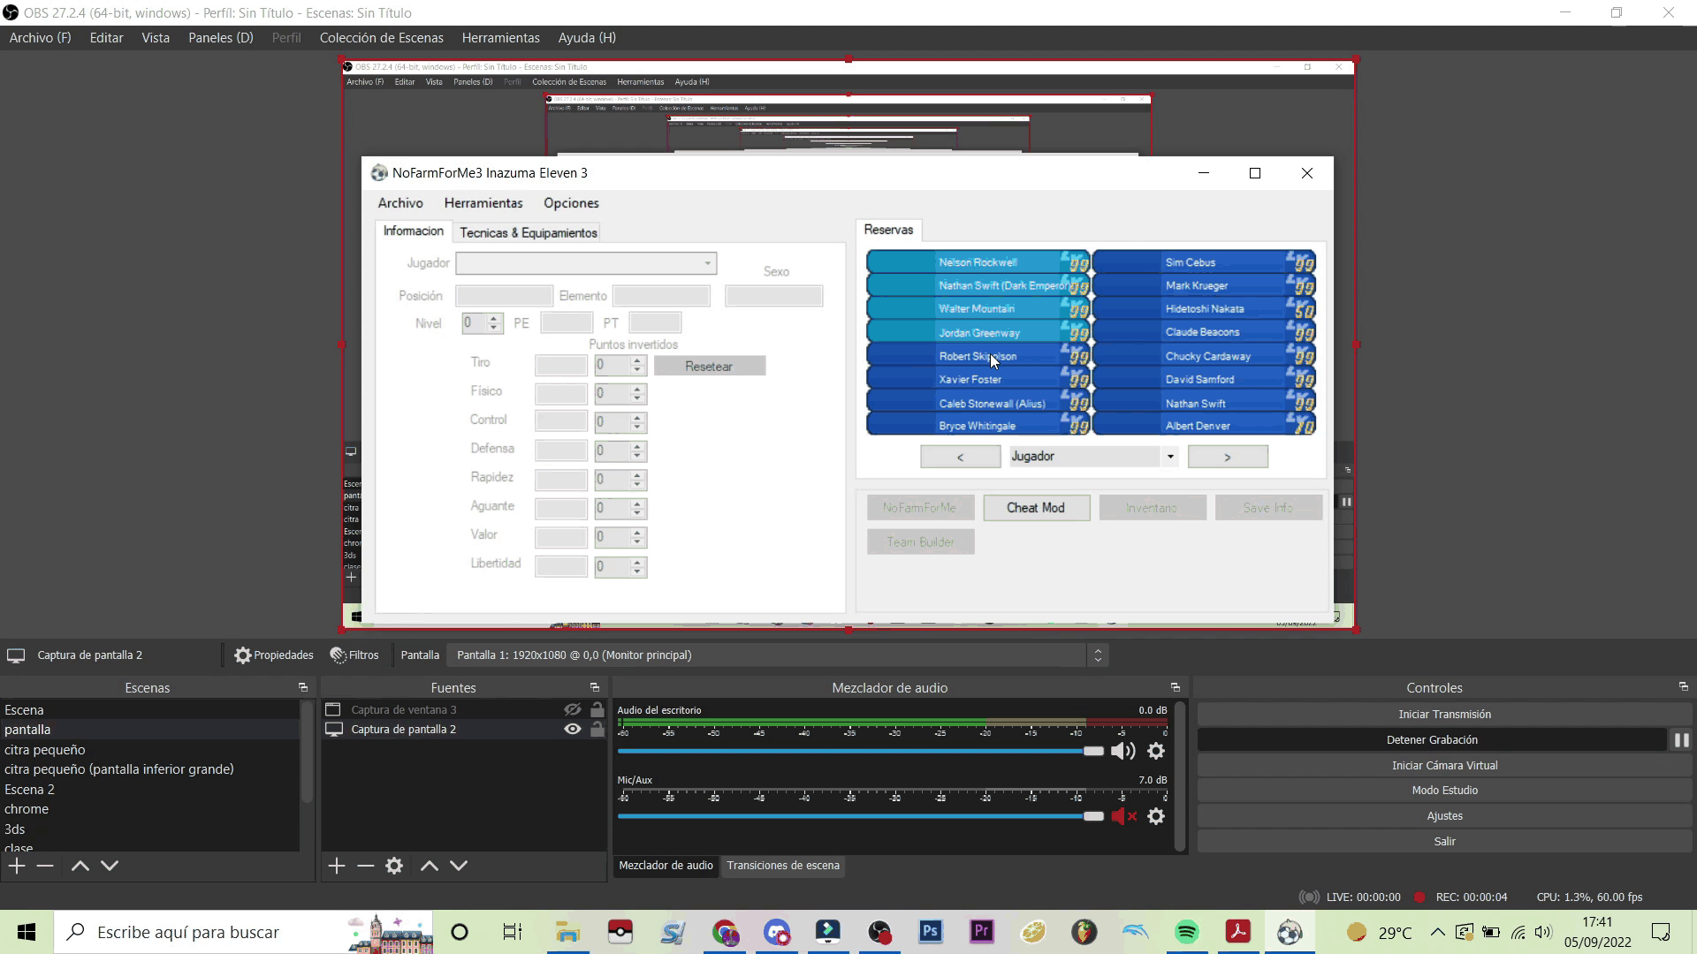Open source properties gear in Fuentes panel
This screenshot has width=1697, height=954.
point(394,866)
